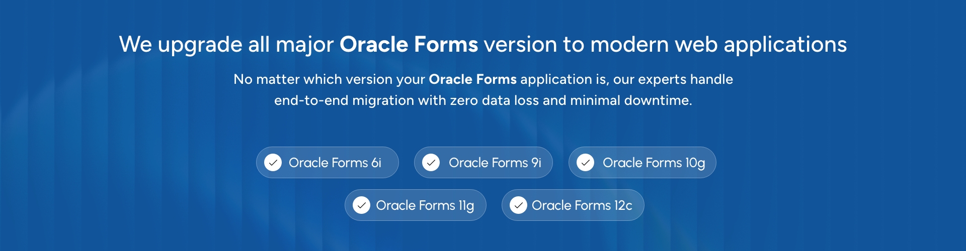Choose the Oracle Forms 10g pill label
This screenshot has width=966, height=251.
[654, 163]
